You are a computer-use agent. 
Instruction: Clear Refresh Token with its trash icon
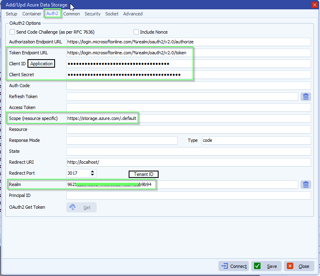[x=305, y=96]
